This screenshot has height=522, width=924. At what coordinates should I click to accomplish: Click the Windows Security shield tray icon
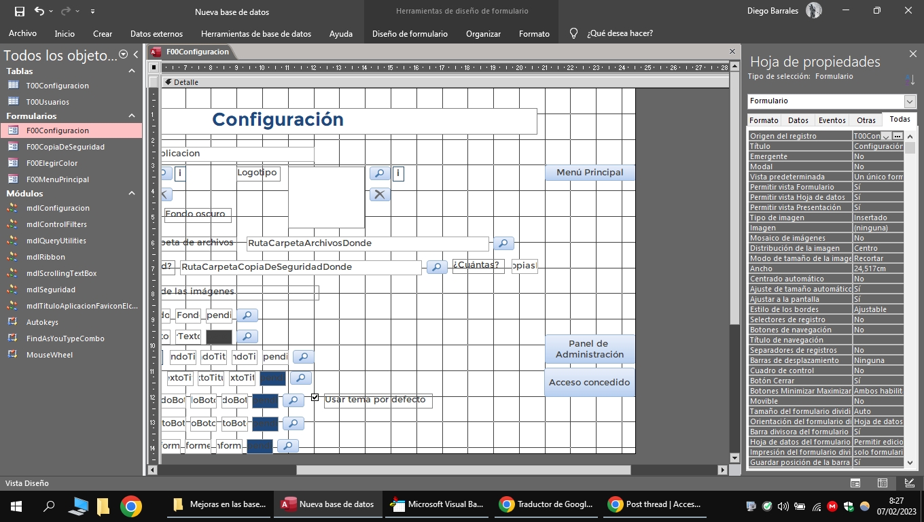coord(849,506)
